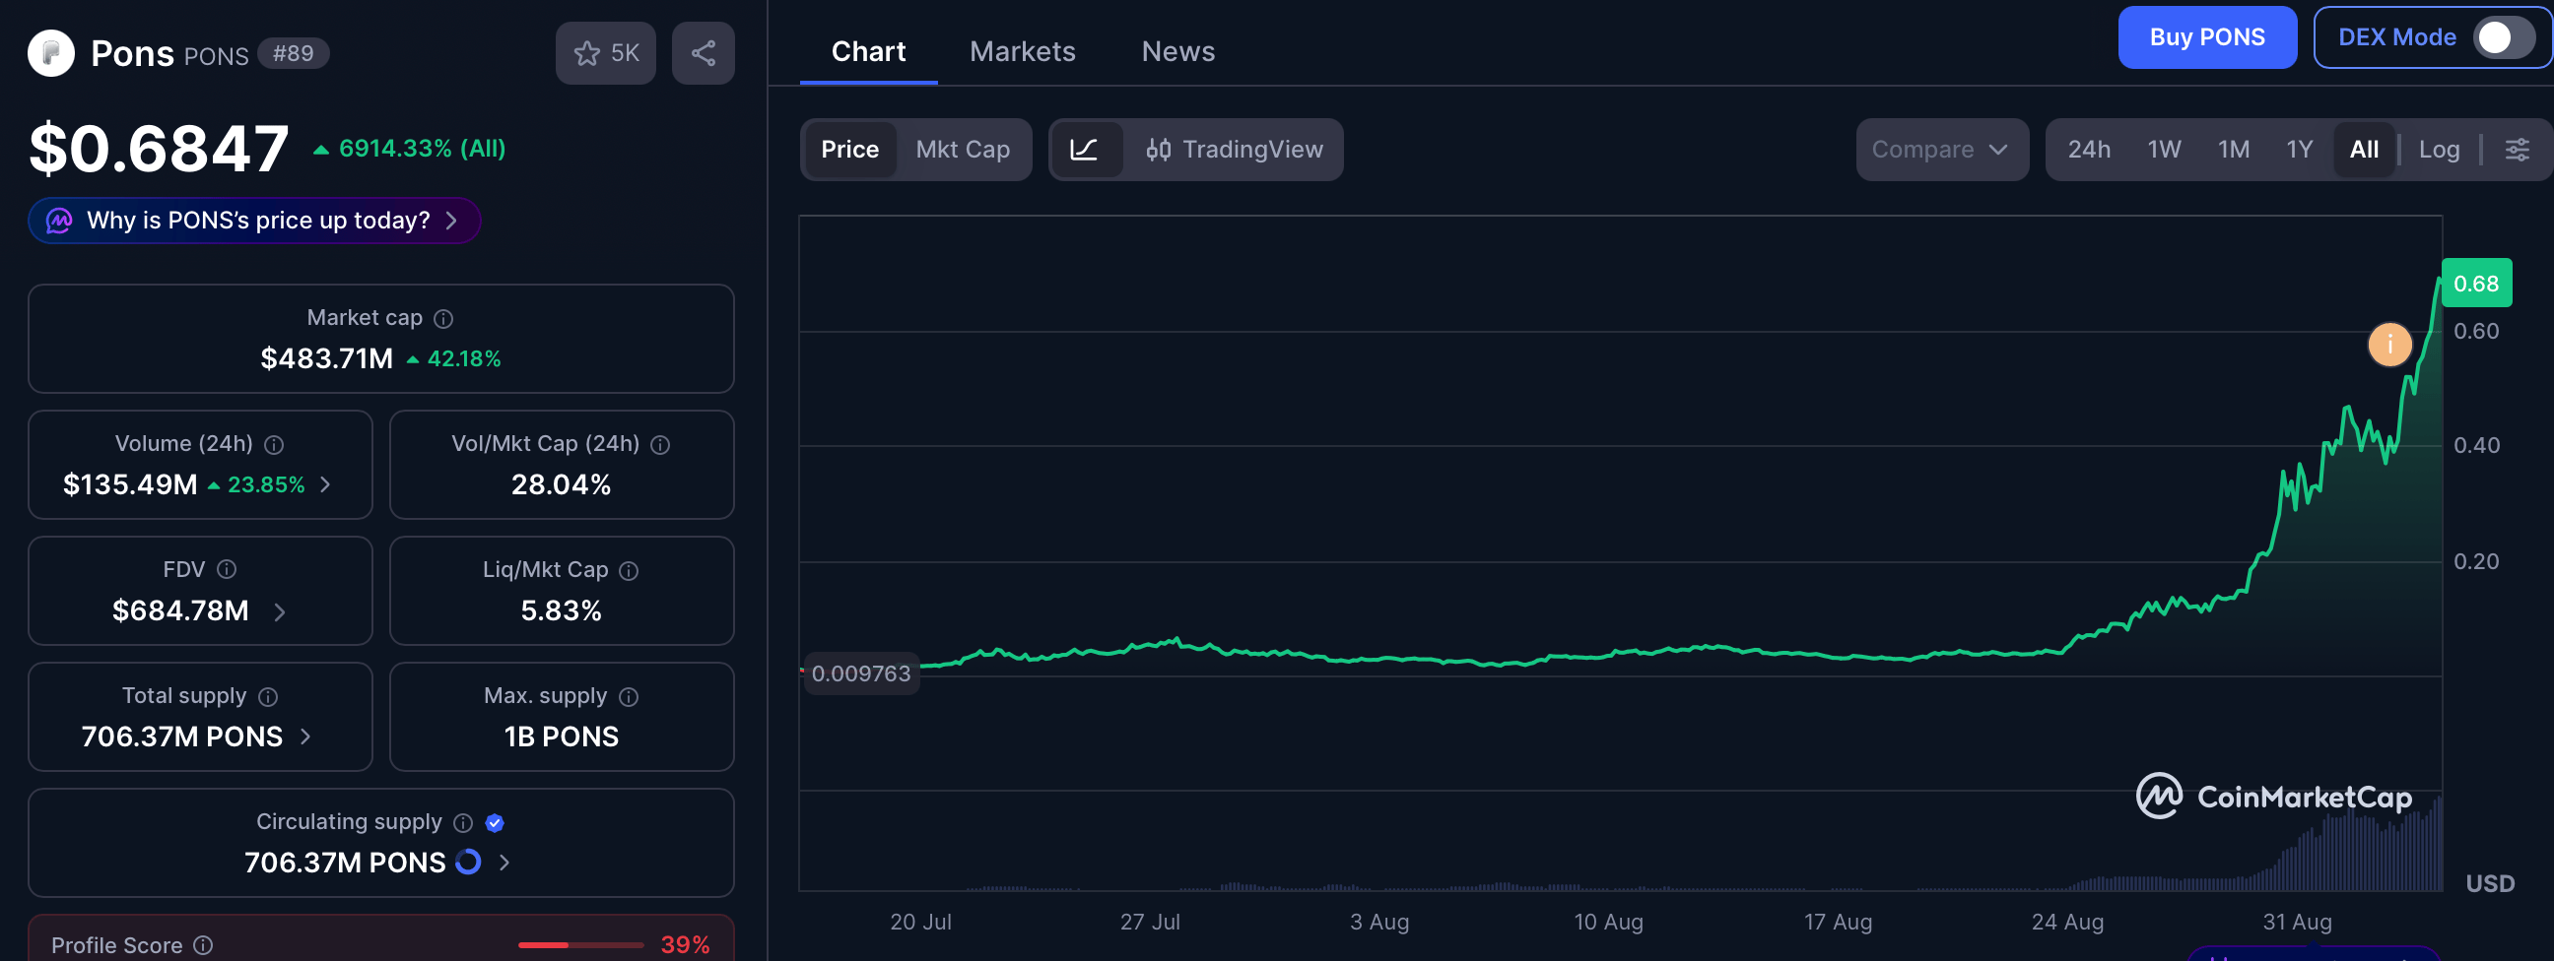Click the Buy PONS button
Image resolution: width=2554 pixels, height=961 pixels.
(x=2207, y=37)
